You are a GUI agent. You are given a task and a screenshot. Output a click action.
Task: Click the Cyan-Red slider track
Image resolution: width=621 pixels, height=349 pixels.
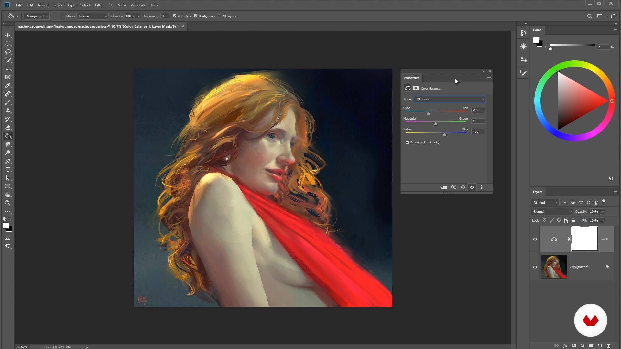point(436,111)
